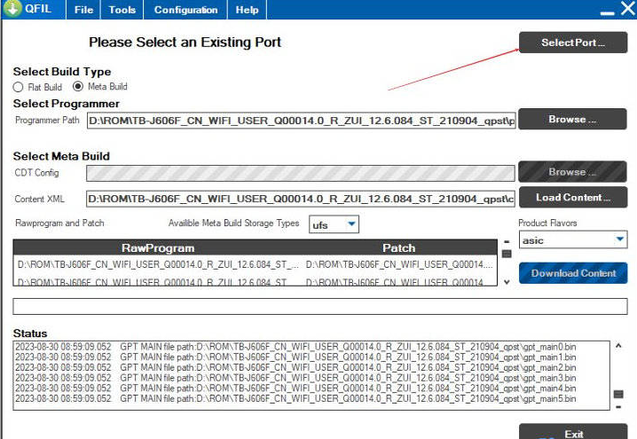Image resolution: width=637 pixels, height=439 pixels.
Task: Click the Select Port button
Action: click(x=573, y=43)
